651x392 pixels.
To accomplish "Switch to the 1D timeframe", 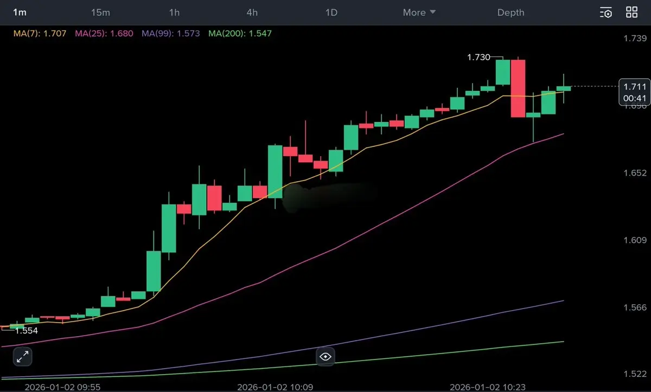I will coord(331,12).
